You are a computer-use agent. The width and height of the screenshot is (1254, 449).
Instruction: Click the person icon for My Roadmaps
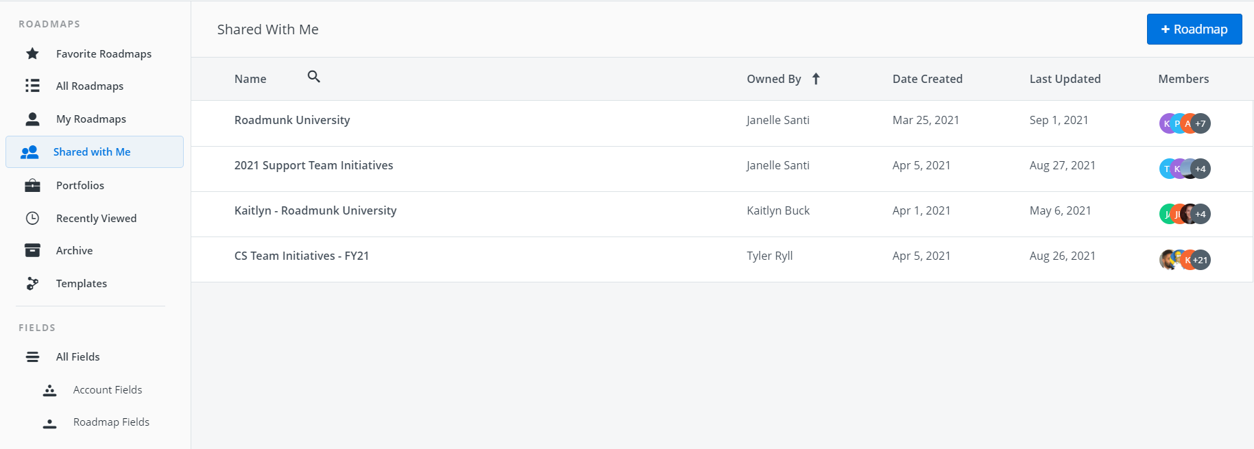[32, 119]
